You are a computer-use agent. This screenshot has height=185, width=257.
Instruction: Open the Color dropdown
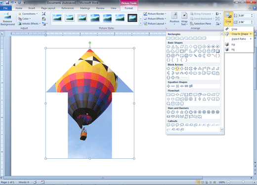click(24, 19)
